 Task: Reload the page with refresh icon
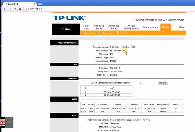pos(15,9)
